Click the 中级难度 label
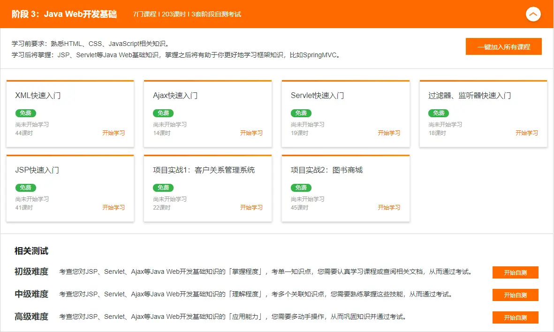 [31, 294]
